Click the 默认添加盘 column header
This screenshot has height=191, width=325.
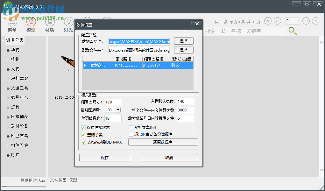tap(181, 59)
